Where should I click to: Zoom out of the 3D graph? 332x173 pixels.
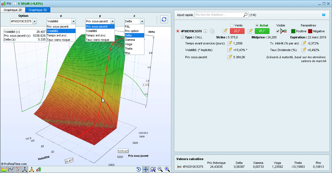(160, 169)
